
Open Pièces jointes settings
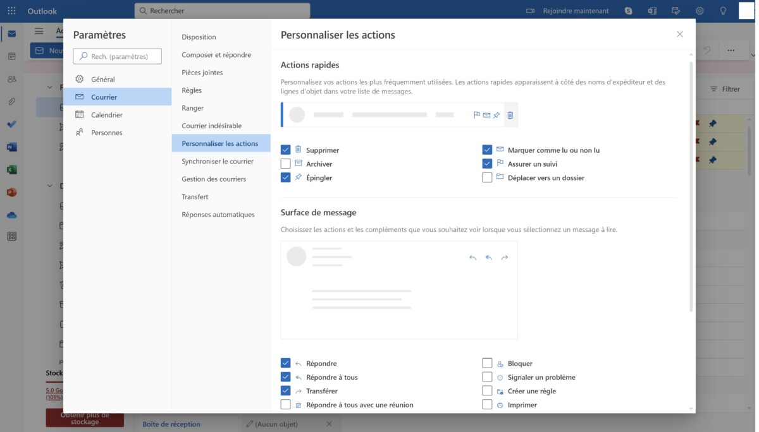point(221,73)
